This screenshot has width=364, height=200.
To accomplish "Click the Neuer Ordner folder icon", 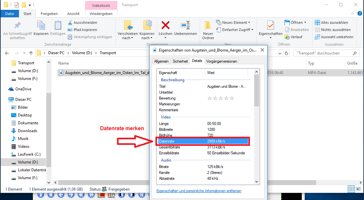I will (x=208, y=25).
